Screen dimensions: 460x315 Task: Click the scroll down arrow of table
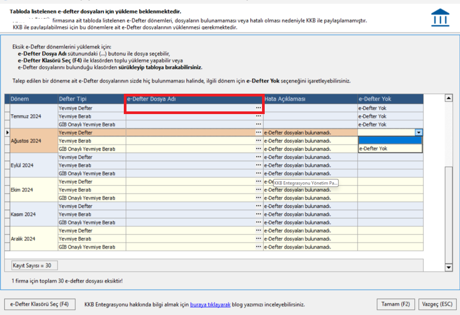coord(449,267)
